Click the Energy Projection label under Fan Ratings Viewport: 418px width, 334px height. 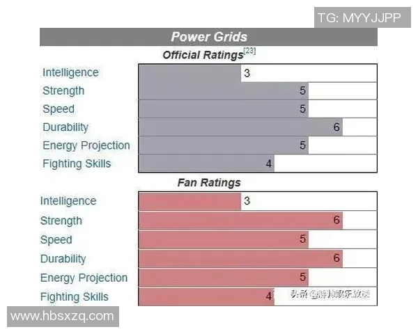[x=84, y=278]
